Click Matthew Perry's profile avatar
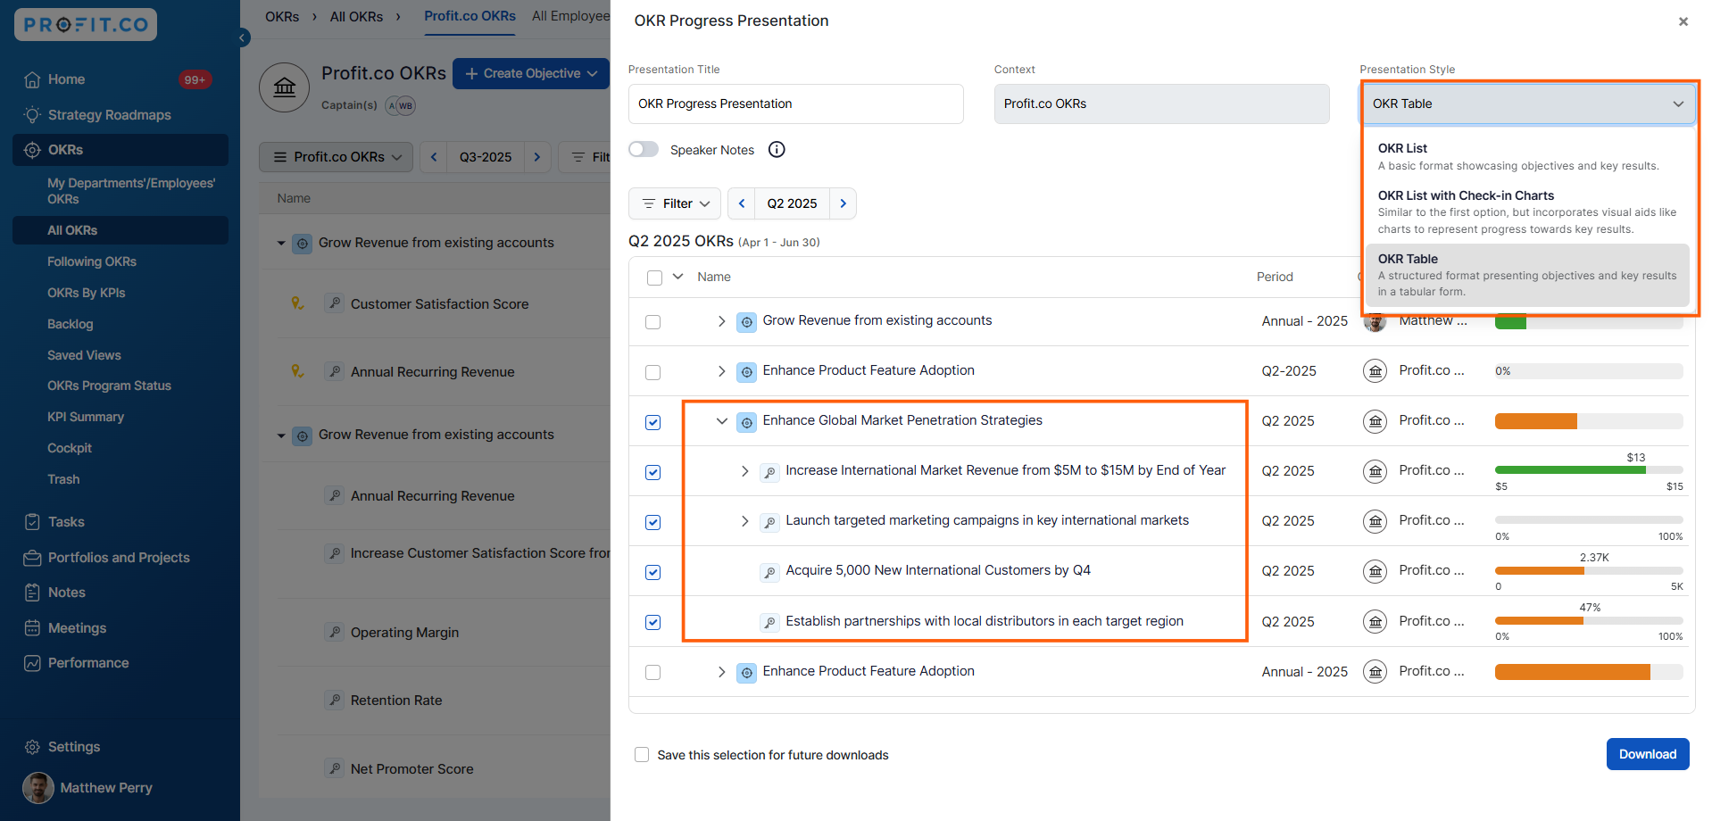 tap(37, 788)
